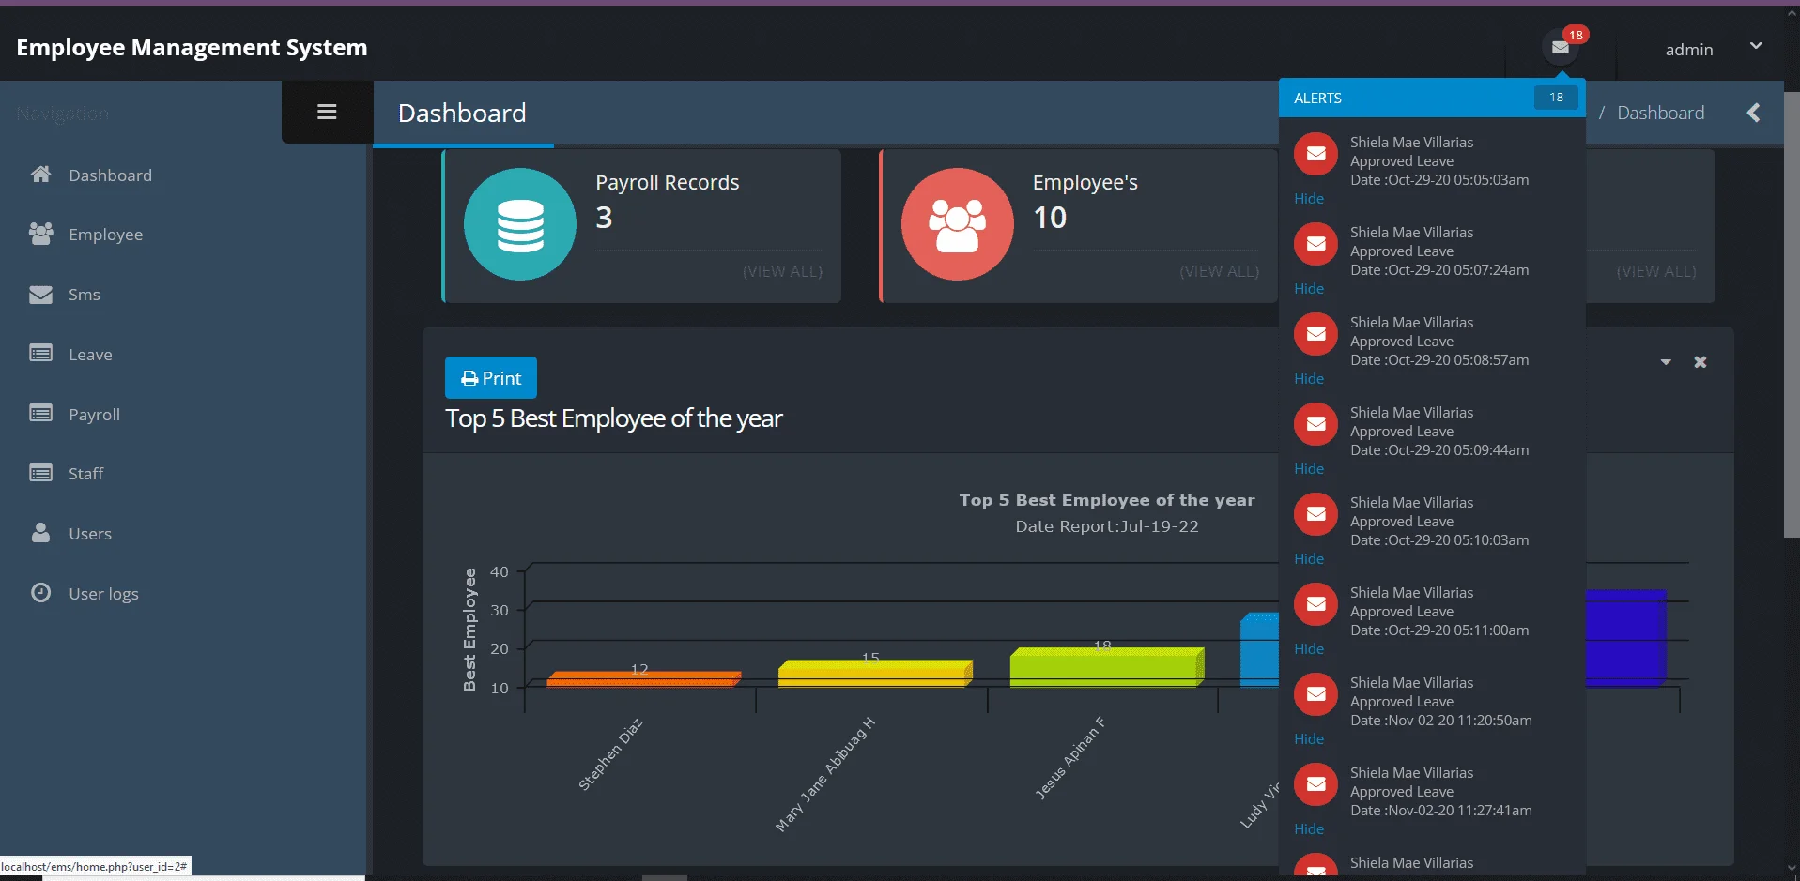
Task: Click the blue Print button
Action: (491, 378)
